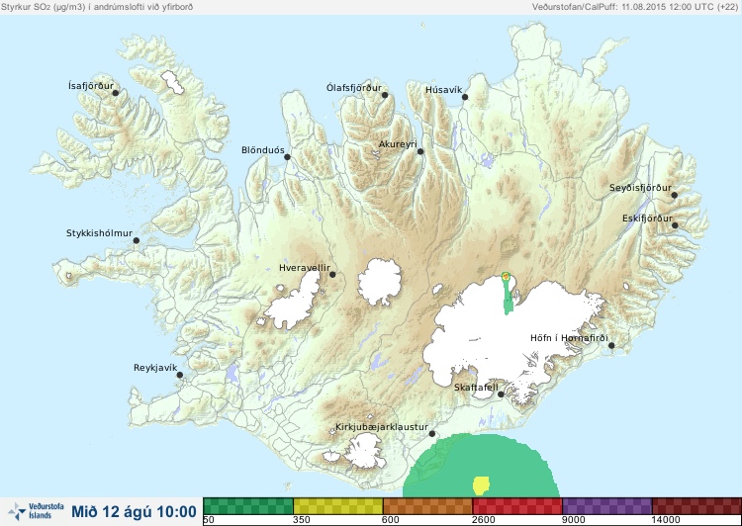
Task: Click the Kirkjubæjarklaustur marker dot
Action: [x=431, y=434]
